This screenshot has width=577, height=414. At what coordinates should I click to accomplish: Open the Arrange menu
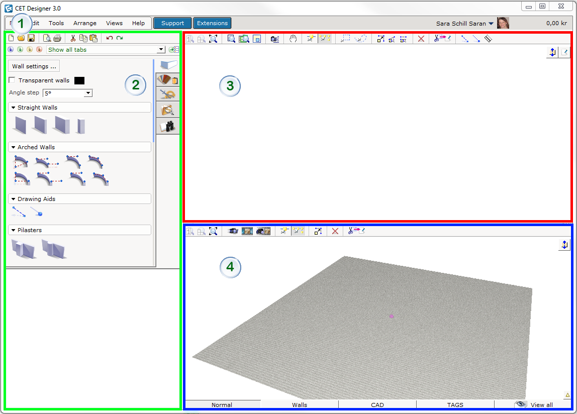click(x=84, y=23)
